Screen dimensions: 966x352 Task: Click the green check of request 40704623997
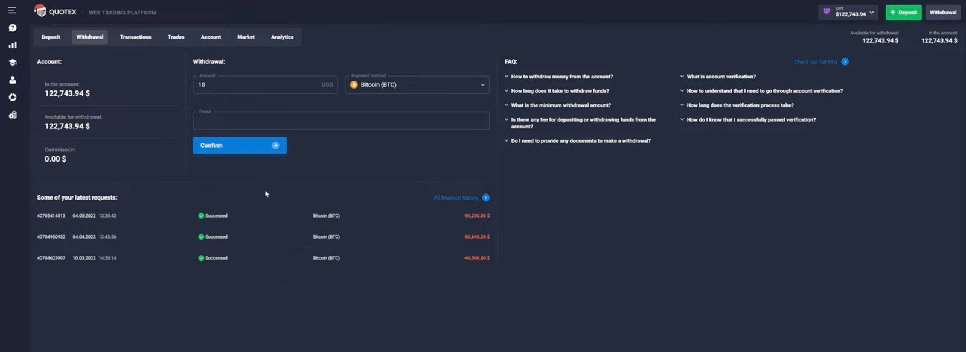coord(201,258)
